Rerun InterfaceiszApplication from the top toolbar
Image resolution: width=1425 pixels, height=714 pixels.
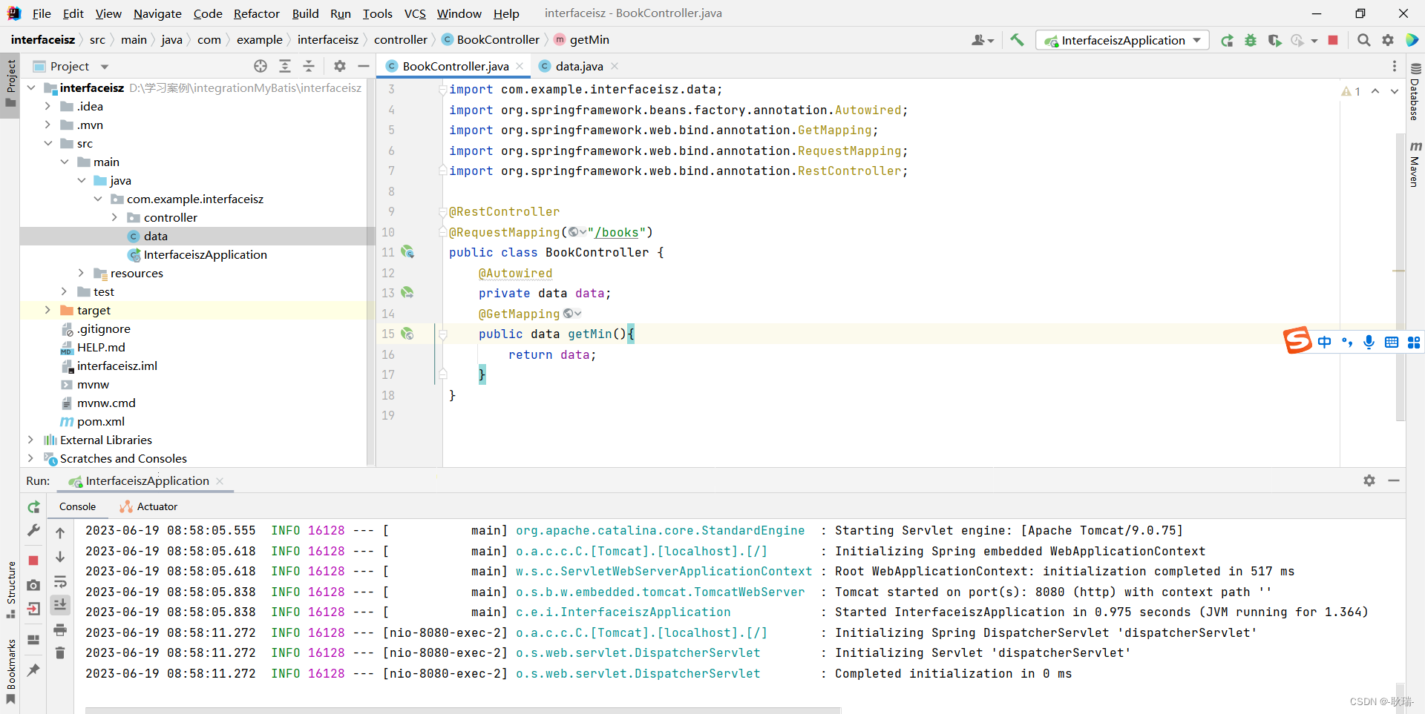click(1227, 40)
